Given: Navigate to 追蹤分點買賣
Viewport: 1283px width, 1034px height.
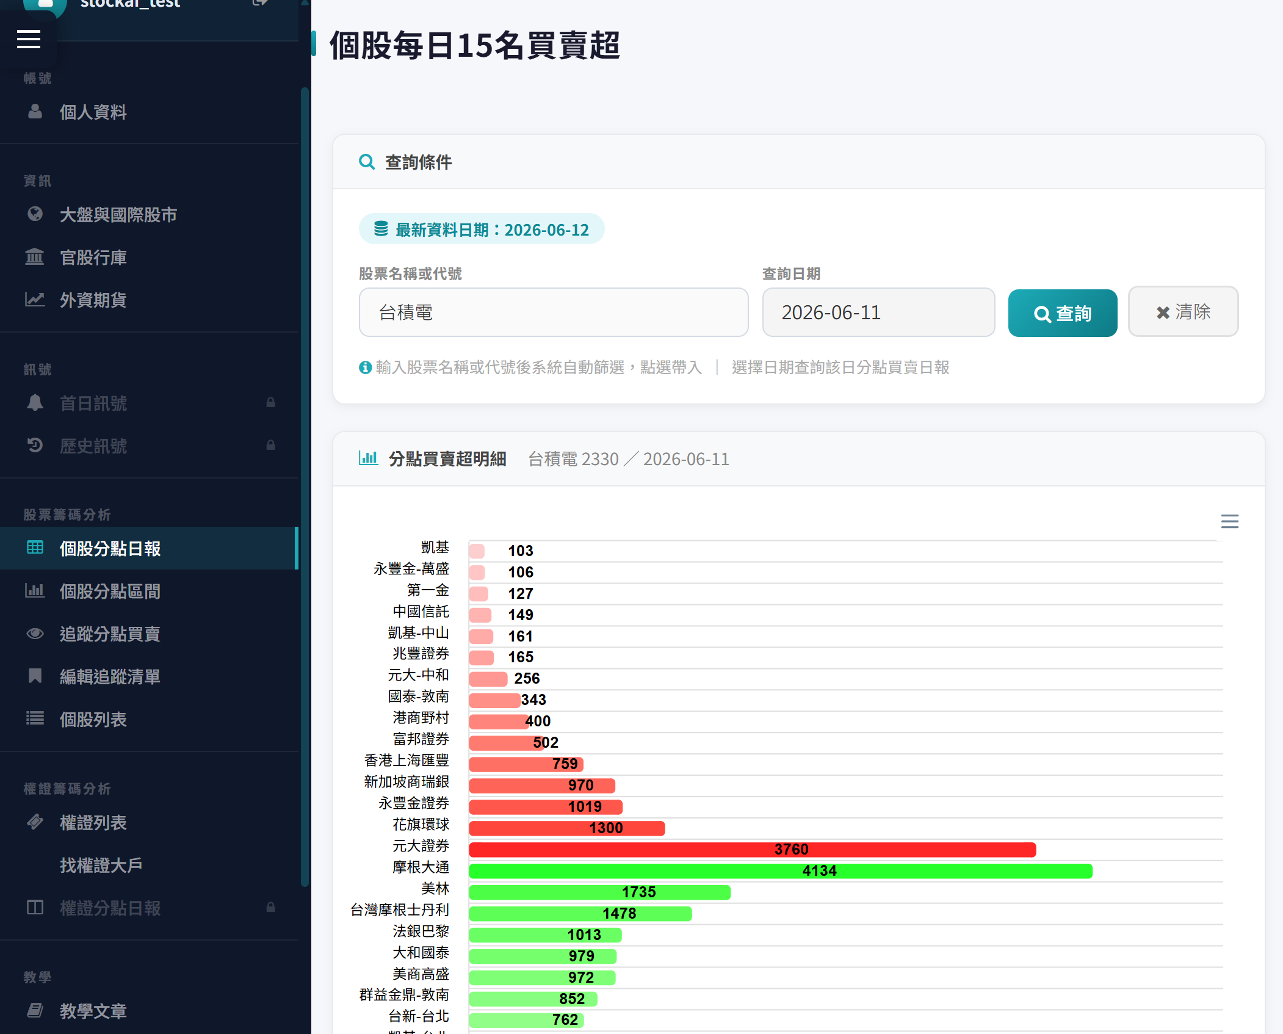Looking at the screenshot, I should tap(110, 634).
